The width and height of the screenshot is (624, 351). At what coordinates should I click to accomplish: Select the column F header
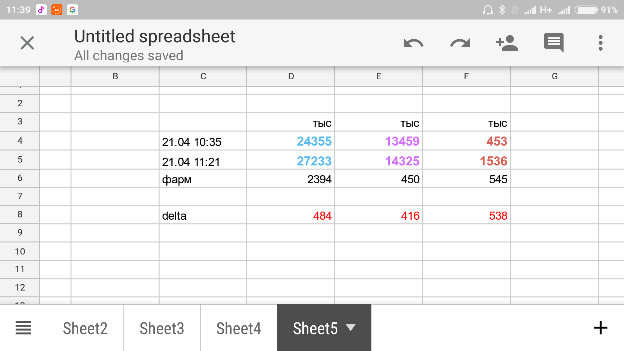(466, 76)
